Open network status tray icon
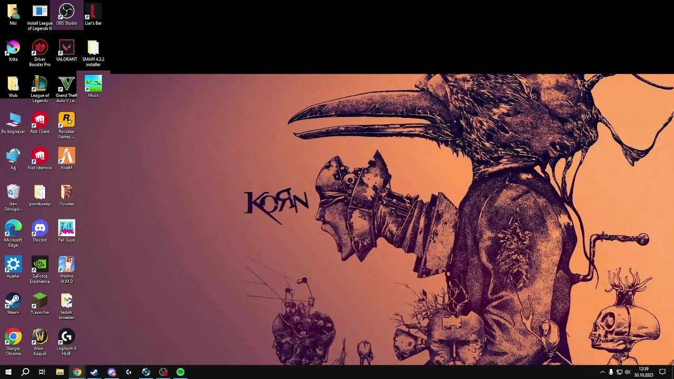Image resolution: width=674 pixels, height=379 pixels. tap(619, 372)
